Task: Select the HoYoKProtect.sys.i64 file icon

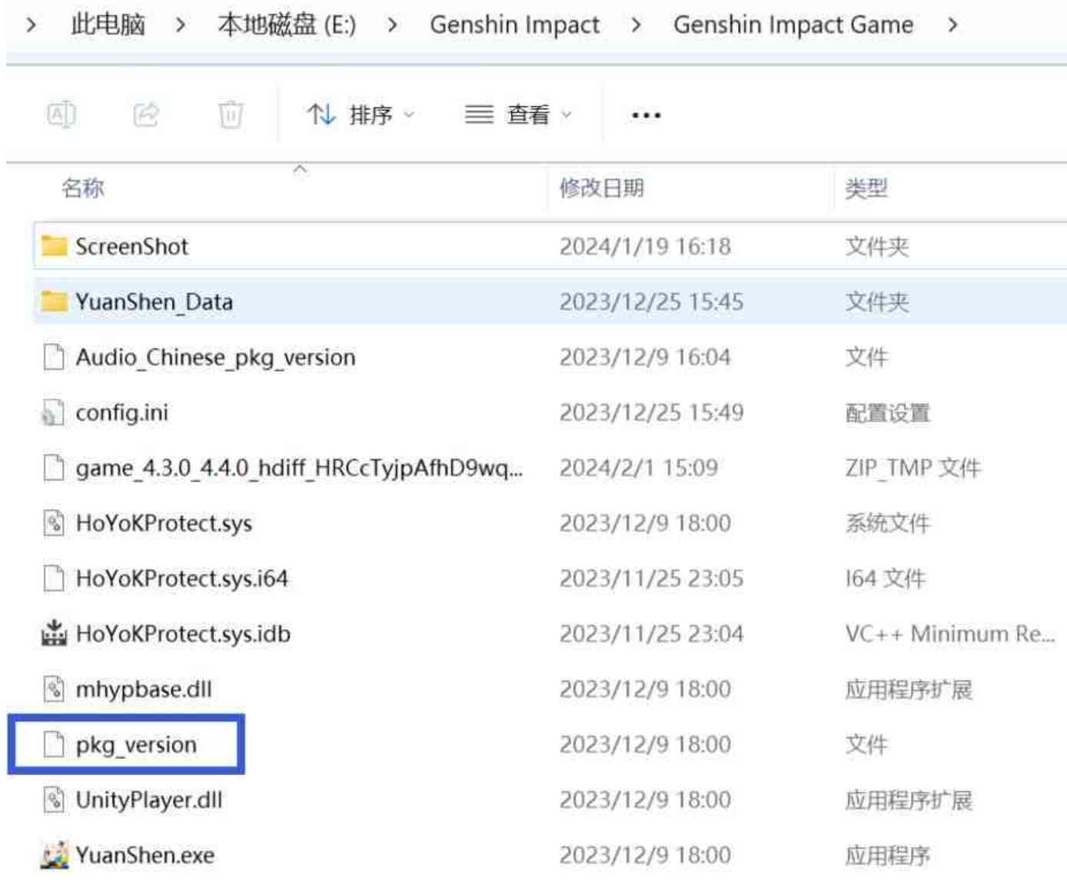Action: (54, 578)
